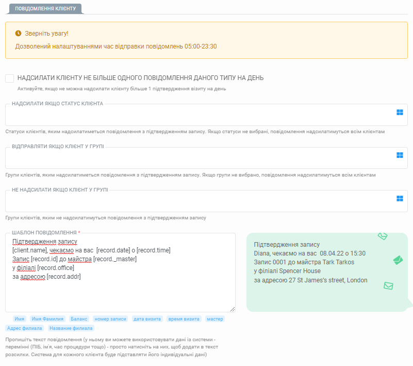This screenshot has width=413, height=366.
Task: Click the ШАБЛОН ПОВІДОМЛЕННЯ label
Action: click(44, 233)
